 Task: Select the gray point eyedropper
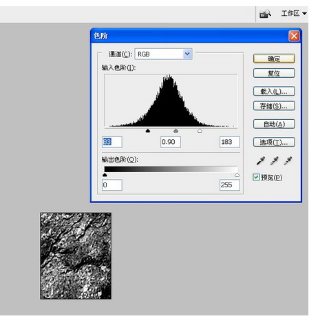click(x=275, y=160)
